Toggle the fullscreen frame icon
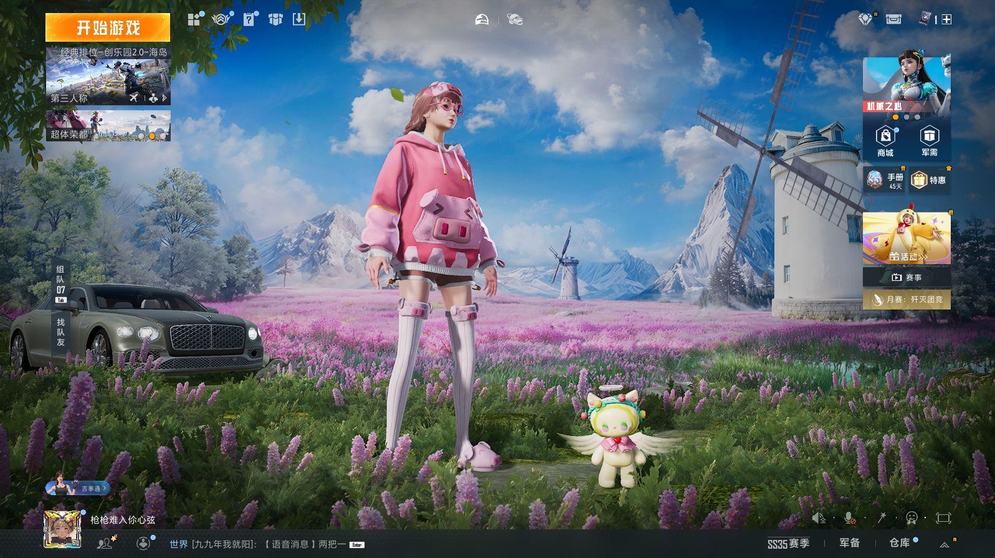 943,518
